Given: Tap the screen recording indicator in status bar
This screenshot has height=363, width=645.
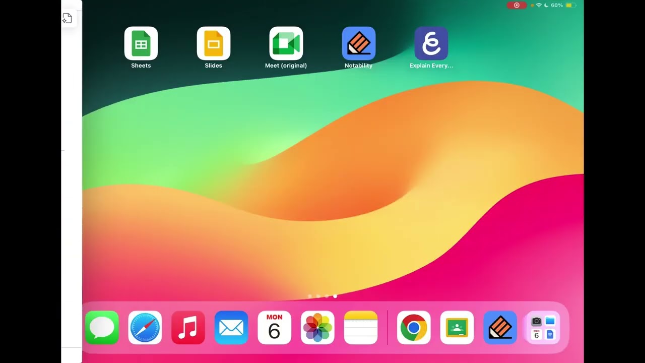Looking at the screenshot, I should pyautogui.click(x=517, y=5).
